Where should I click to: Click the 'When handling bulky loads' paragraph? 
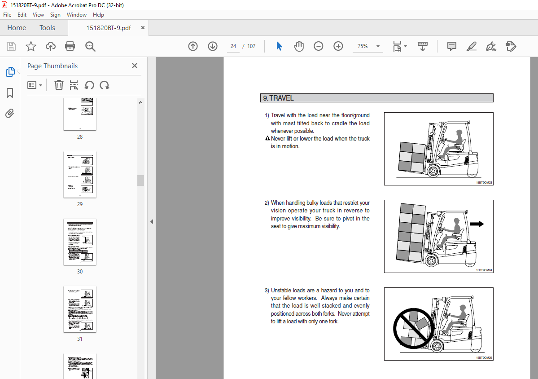[320, 215]
